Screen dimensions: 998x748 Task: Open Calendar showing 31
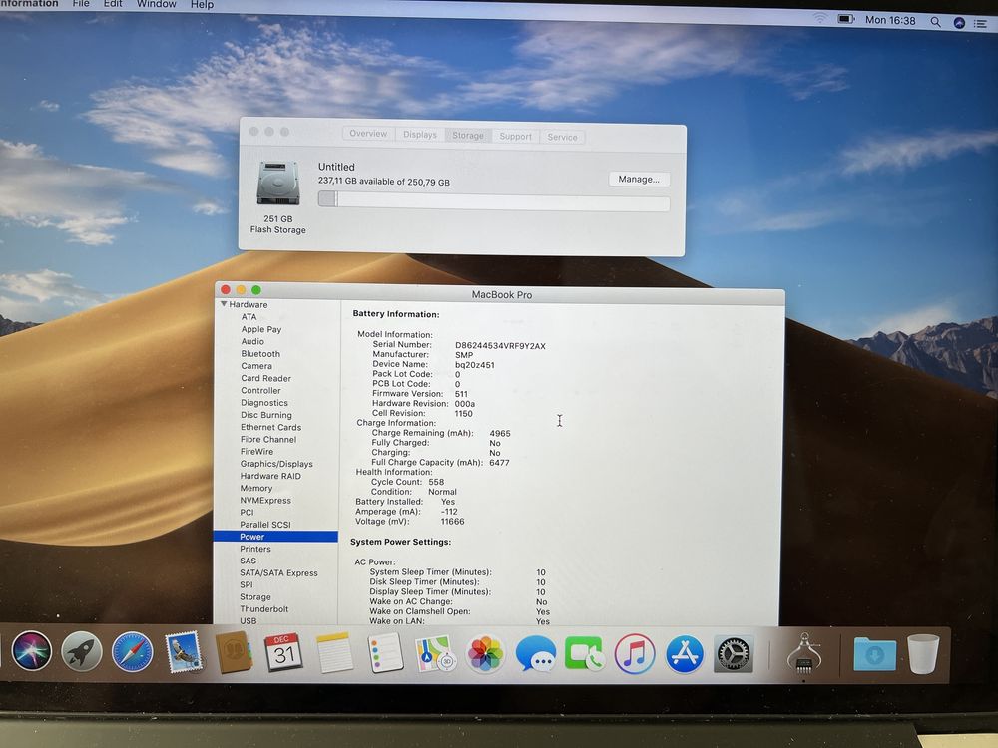pyautogui.click(x=283, y=653)
